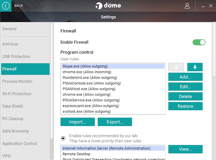This screenshot has width=216, height=160.
Task: Click the back arrow icon
Action: coord(6,6)
